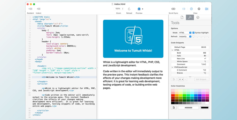
Task: Click the insert color document icon button
Action: point(174,108)
